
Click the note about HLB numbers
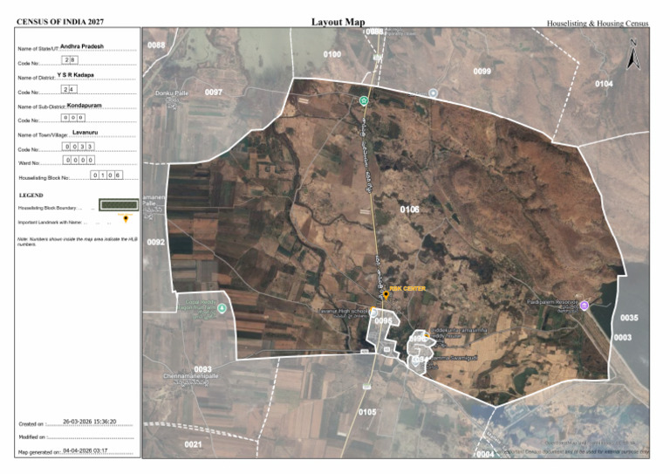pyautogui.click(x=78, y=242)
